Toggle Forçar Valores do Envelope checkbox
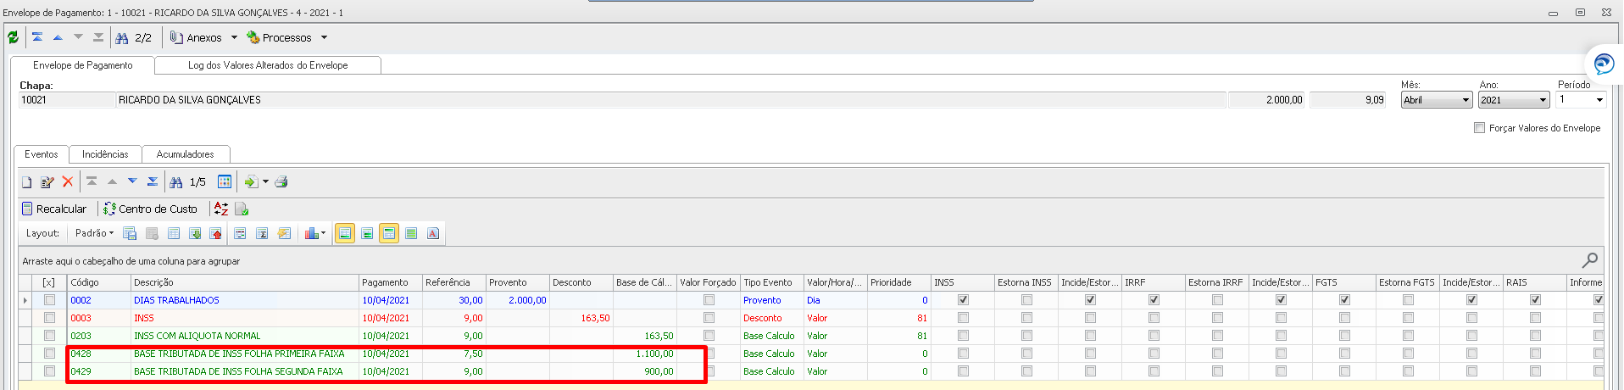This screenshot has width=1624, height=390. pos(1480,128)
